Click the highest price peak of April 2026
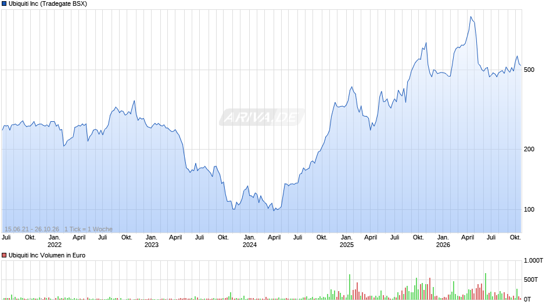The width and height of the screenshot is (546, 305). click(x=471, y=17)
